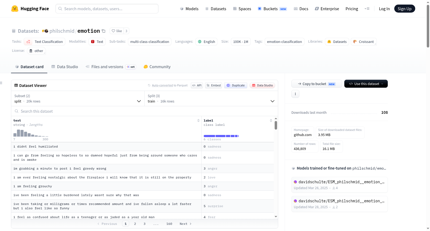Image resolution: width=430 pixels, height=231 pixels.
Task: Click the search magnifier in dataset search
Action: click(17, 111)
